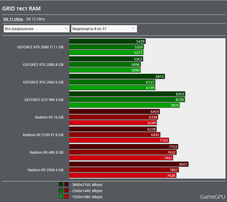The width and height of the screenshot is (227, 202).
Task: Remove Radeon VII 16 GB via red x
Action: (66, 117)
